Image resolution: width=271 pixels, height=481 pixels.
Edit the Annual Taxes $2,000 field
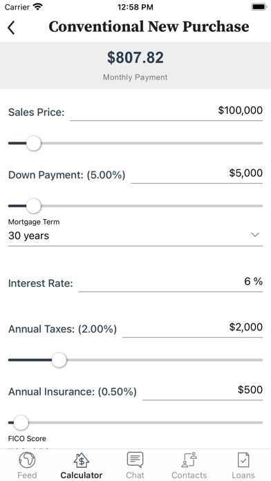pyautogui.click(x=193, y=328)
